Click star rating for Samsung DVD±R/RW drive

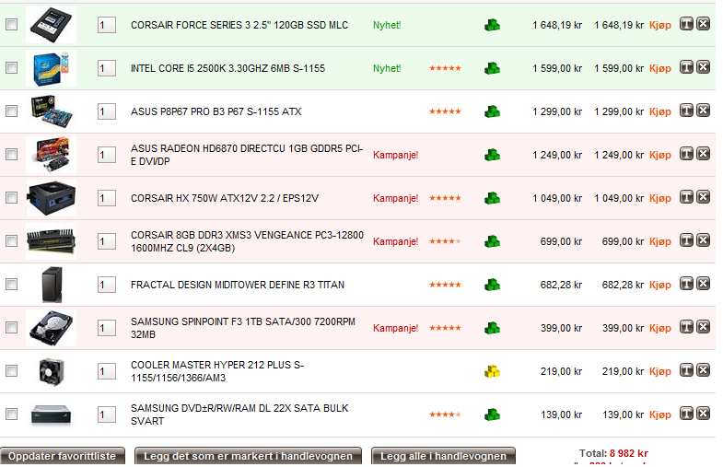pos(445,414)
